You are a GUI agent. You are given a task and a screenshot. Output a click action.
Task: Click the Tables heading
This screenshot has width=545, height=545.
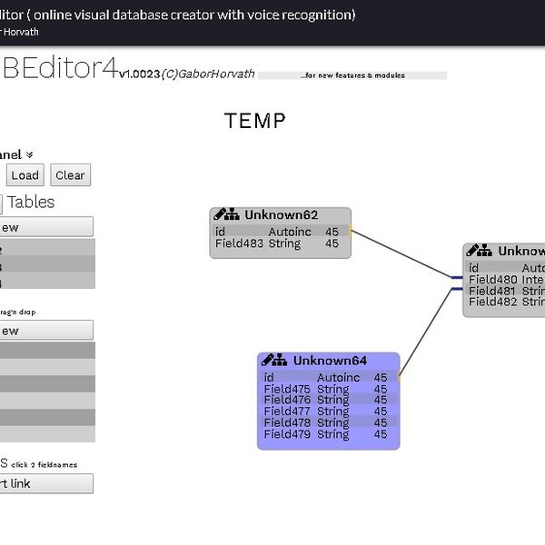coord(31,202)
